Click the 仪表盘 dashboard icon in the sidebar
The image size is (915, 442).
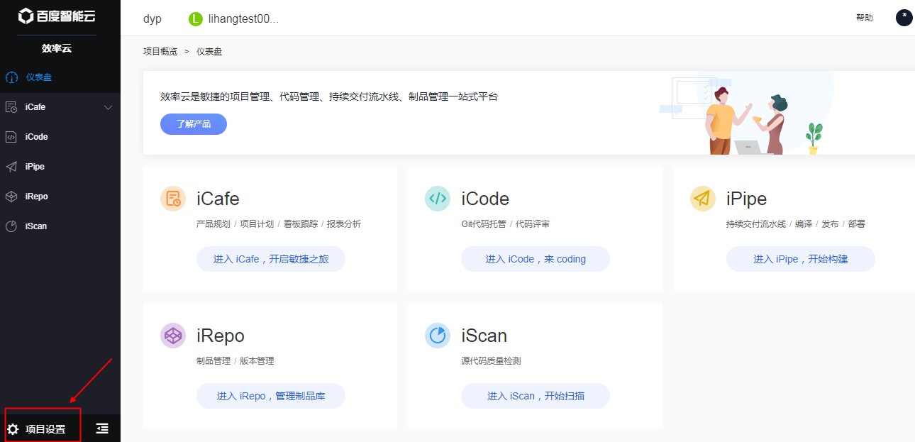[x=11, y=77]
